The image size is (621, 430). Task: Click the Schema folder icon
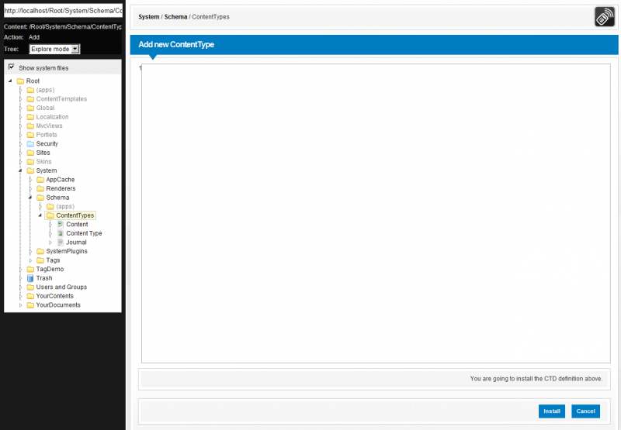coord(40,198)
